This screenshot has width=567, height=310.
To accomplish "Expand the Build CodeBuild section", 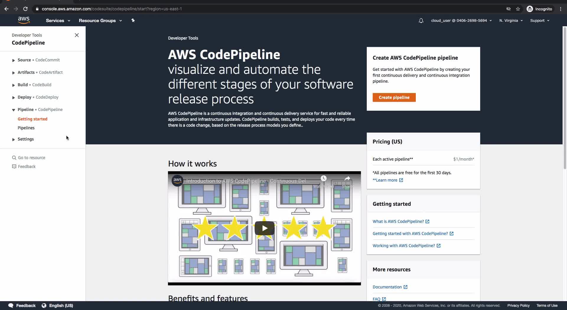I will click(14, 85).
